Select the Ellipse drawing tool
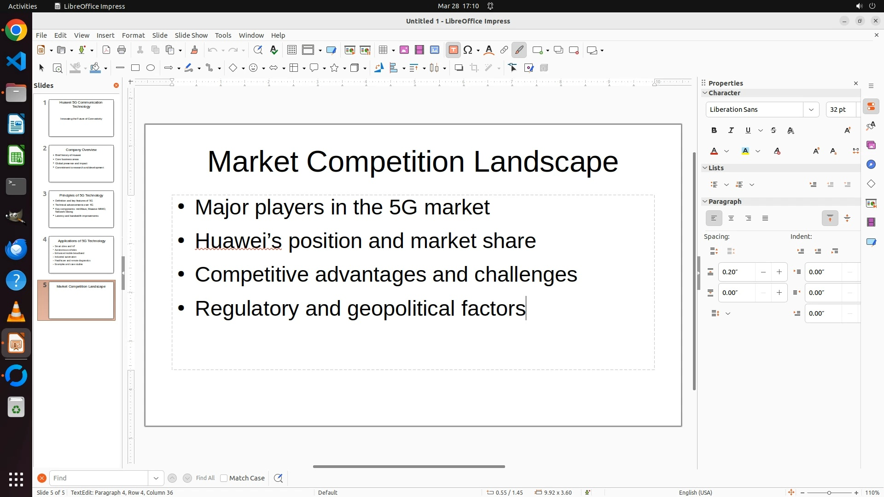This screenshot has height=497, width=884. pos(151,68)
